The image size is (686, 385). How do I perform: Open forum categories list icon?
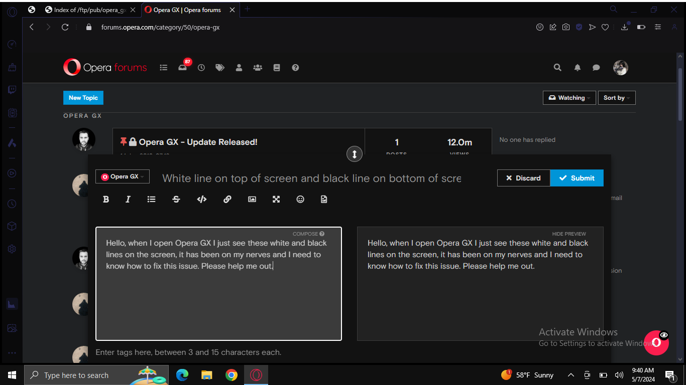[164, 68]
